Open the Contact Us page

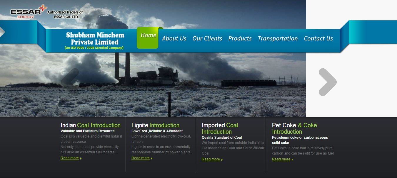click(318, 38)
